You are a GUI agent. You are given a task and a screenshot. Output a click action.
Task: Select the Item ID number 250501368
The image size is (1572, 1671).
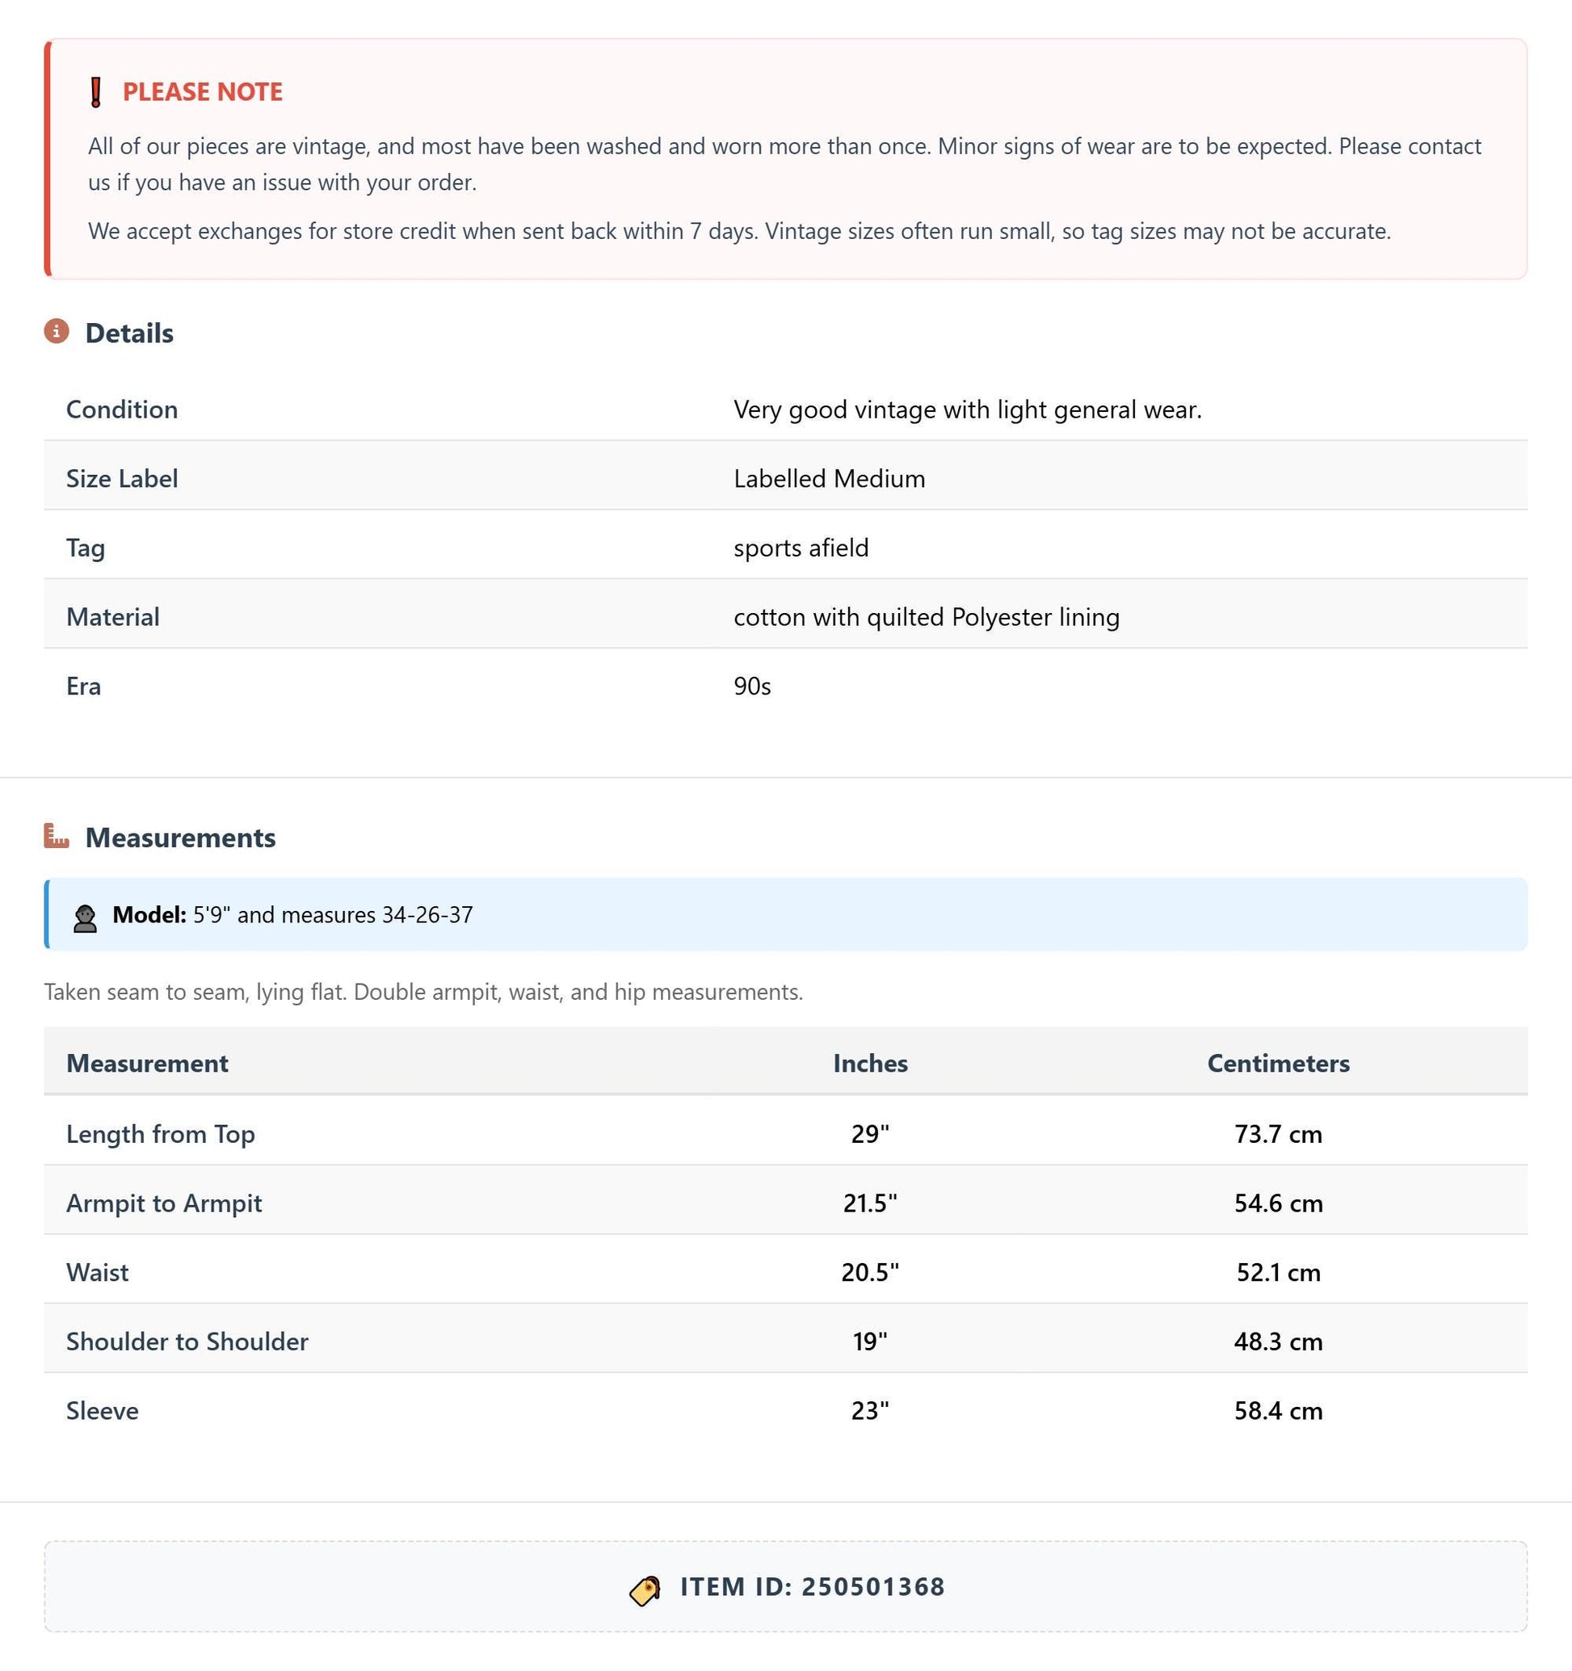872,1587
